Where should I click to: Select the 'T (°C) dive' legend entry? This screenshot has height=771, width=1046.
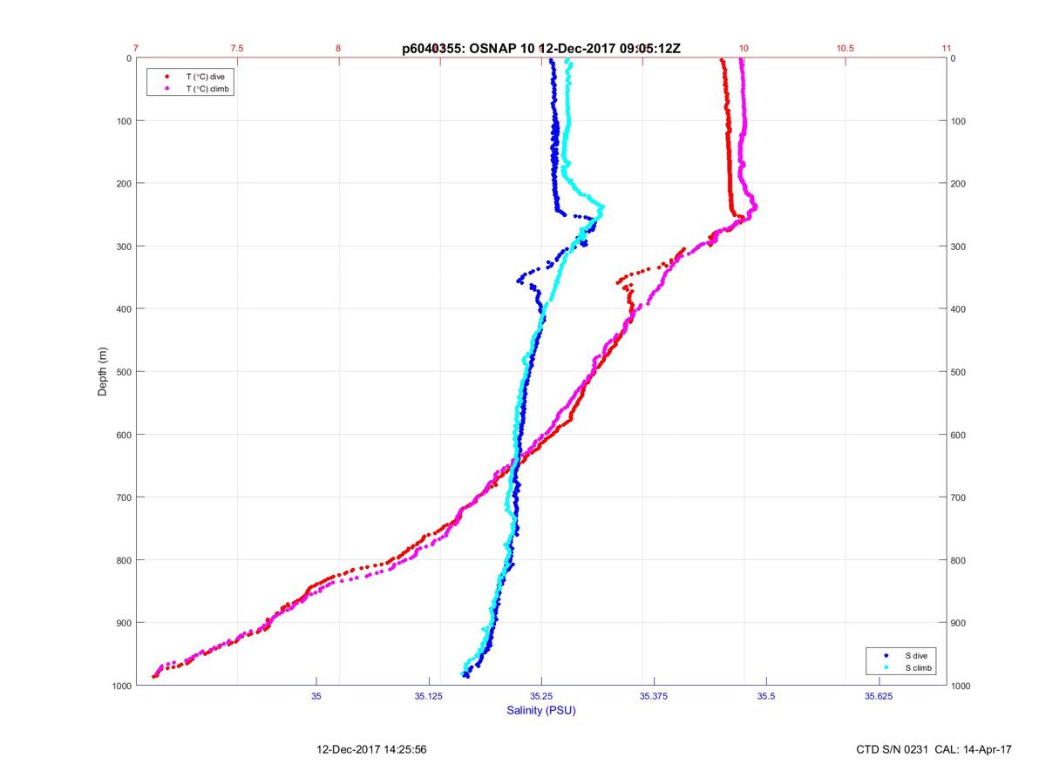tap(205, 77)
